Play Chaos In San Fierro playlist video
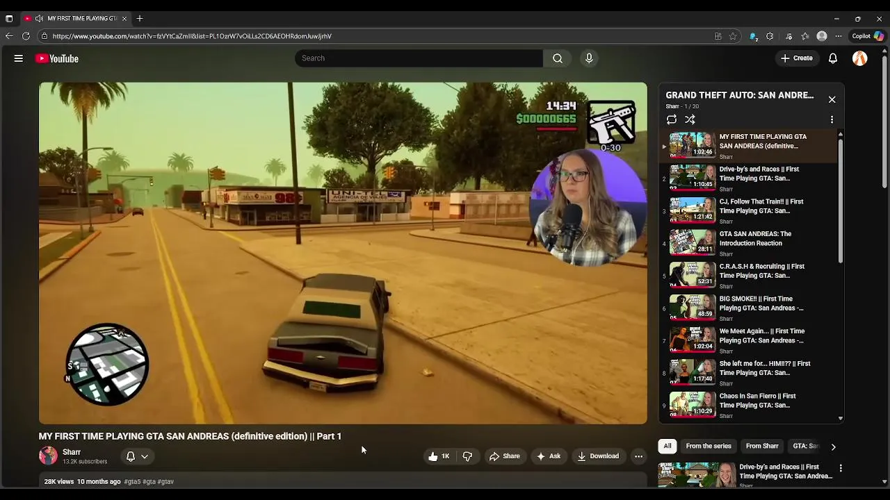The image size is (890, 500). click(x=750, y=406)
